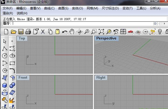Select the Control Point Curve tool
The image size is (168, 109).
(12, 48)
